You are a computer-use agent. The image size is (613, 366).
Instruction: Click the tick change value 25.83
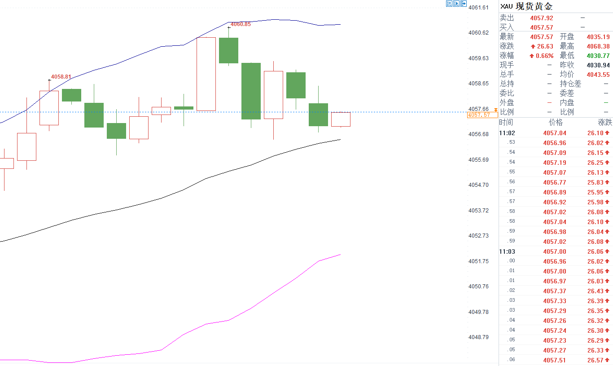tap(595, 182)
